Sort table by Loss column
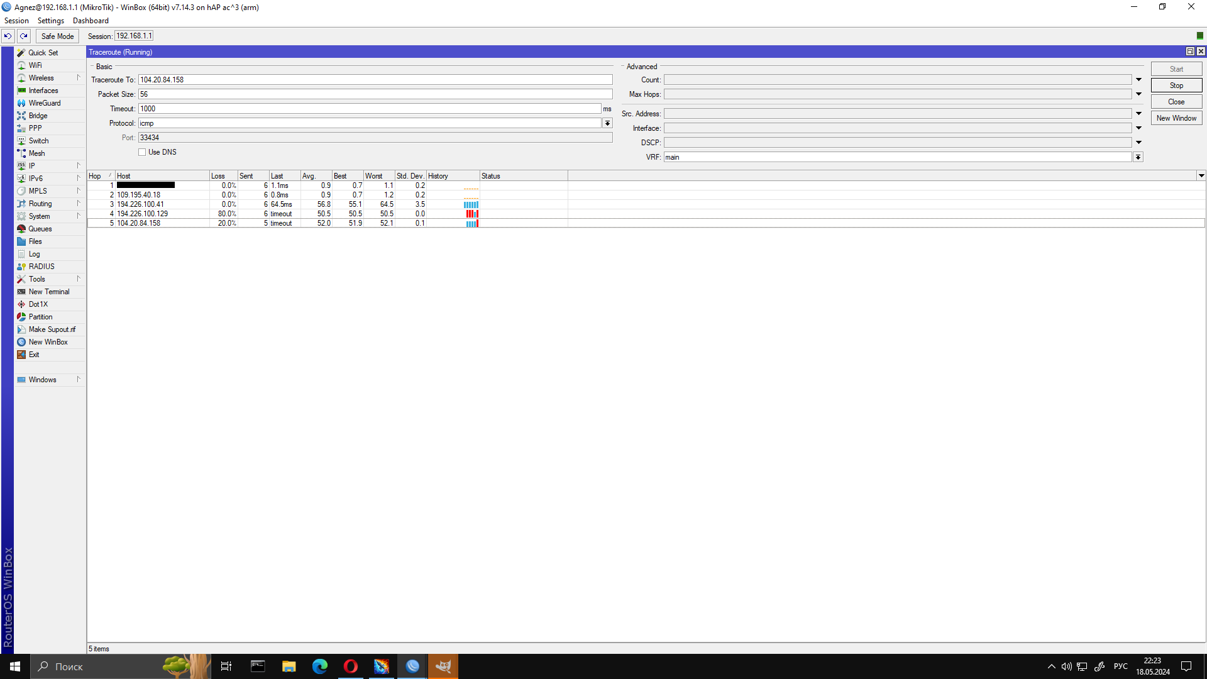 (x=223, y=176)
